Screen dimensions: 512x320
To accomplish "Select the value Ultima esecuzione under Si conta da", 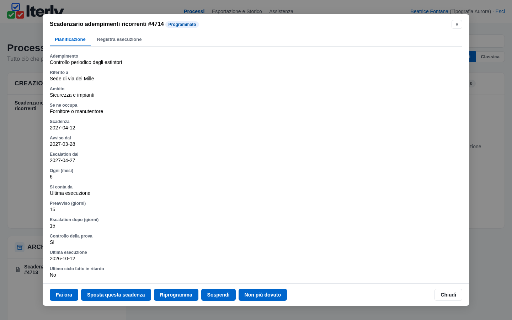I will coord(70,193).
